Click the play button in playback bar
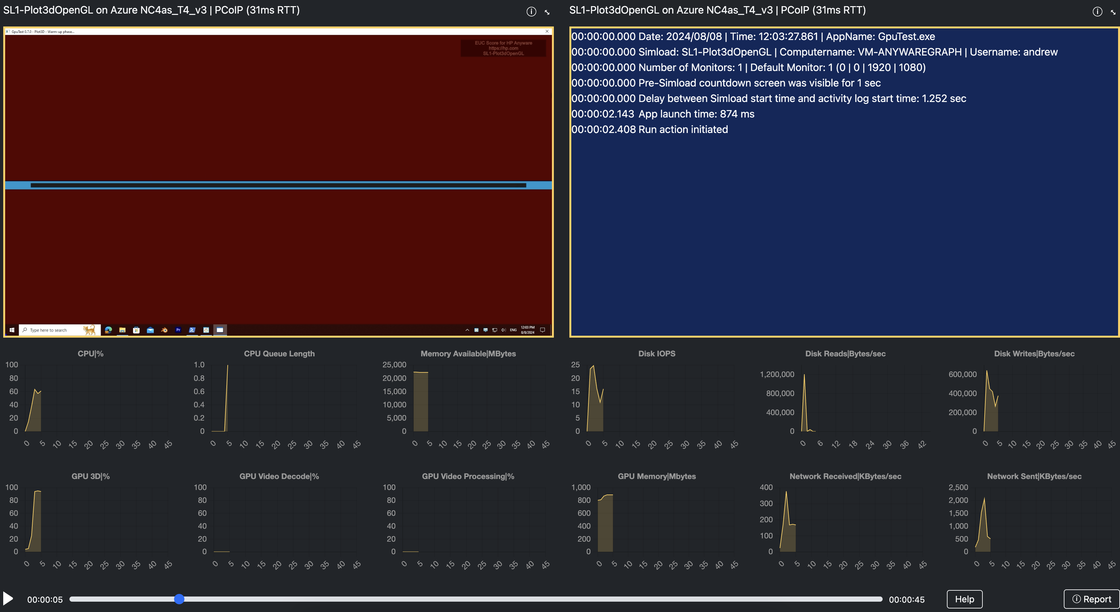 [x=8, y=598]
